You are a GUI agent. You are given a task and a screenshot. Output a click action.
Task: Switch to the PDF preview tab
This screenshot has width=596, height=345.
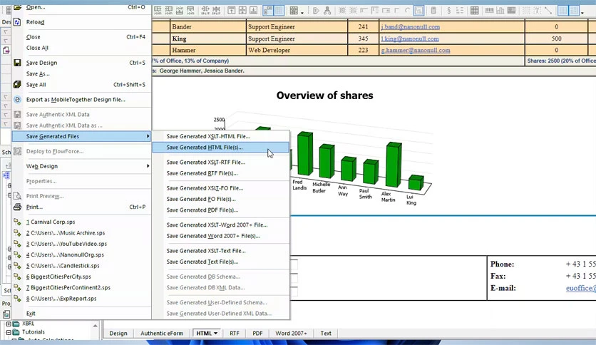257,333
